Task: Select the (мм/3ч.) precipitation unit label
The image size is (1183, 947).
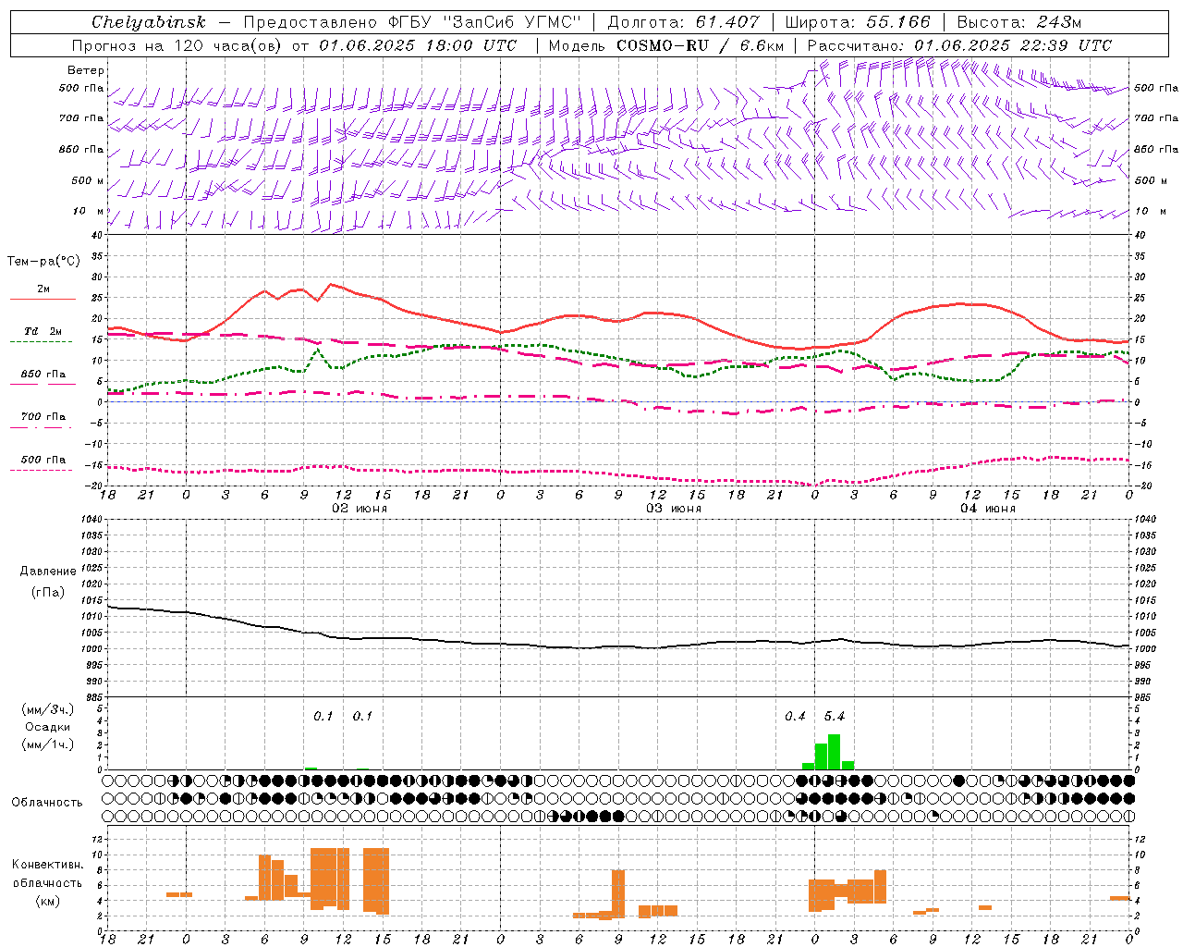Action: (x=48, y=709)
